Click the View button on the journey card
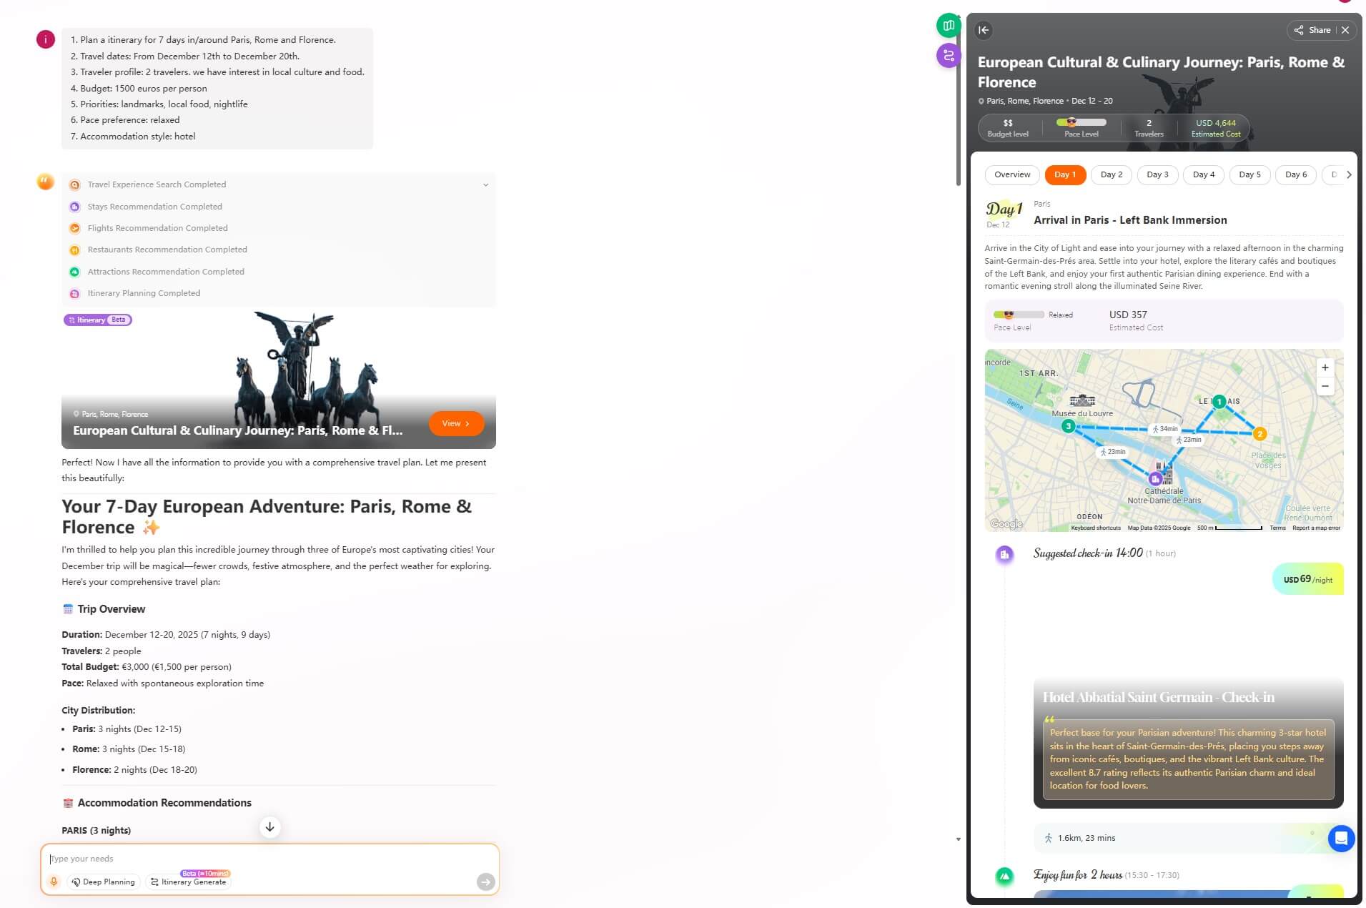This screenshot has width=1366, height=908. click(455, 423)
